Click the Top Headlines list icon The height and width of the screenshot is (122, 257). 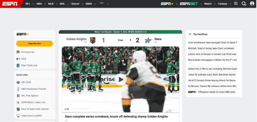pos(190,34)
